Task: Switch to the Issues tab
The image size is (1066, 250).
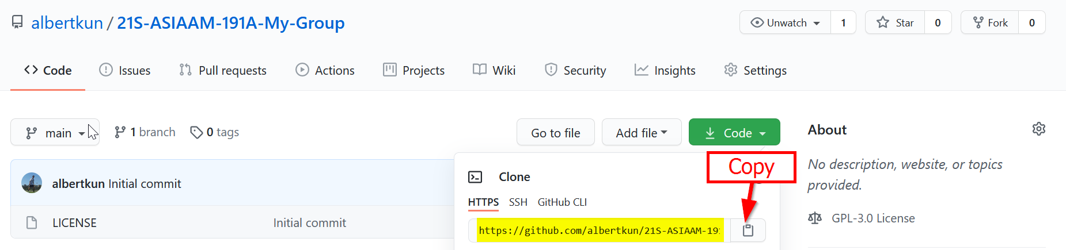Action: tap(125, 70)
